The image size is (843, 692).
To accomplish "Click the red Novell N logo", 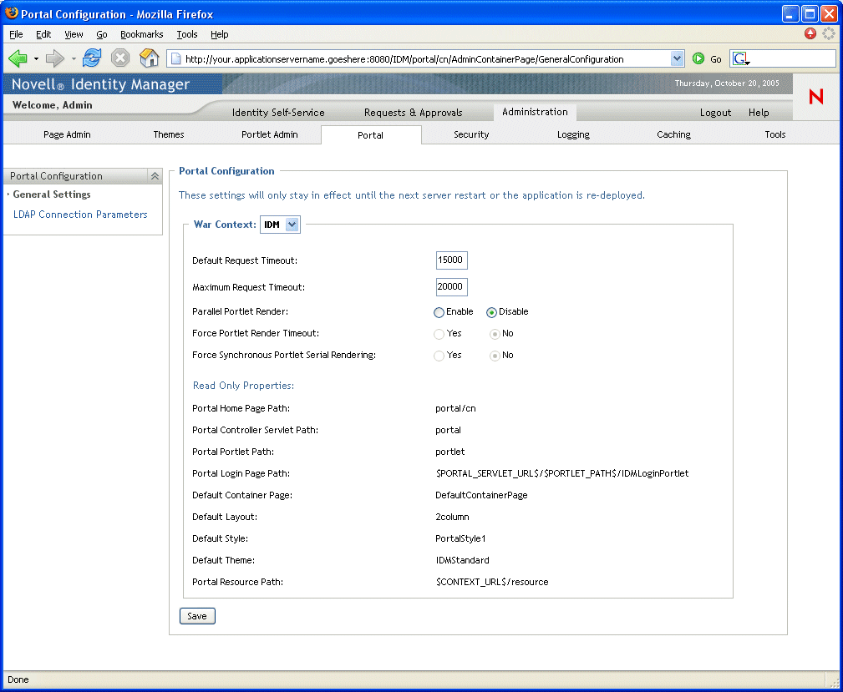I will click(815, 97).
